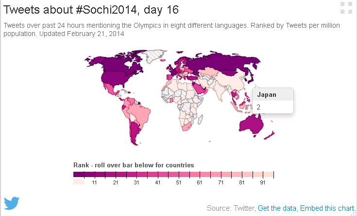The image size is (357, 216).
Task: Open the "Get the data" link
Action: click(x=277, y=208)
